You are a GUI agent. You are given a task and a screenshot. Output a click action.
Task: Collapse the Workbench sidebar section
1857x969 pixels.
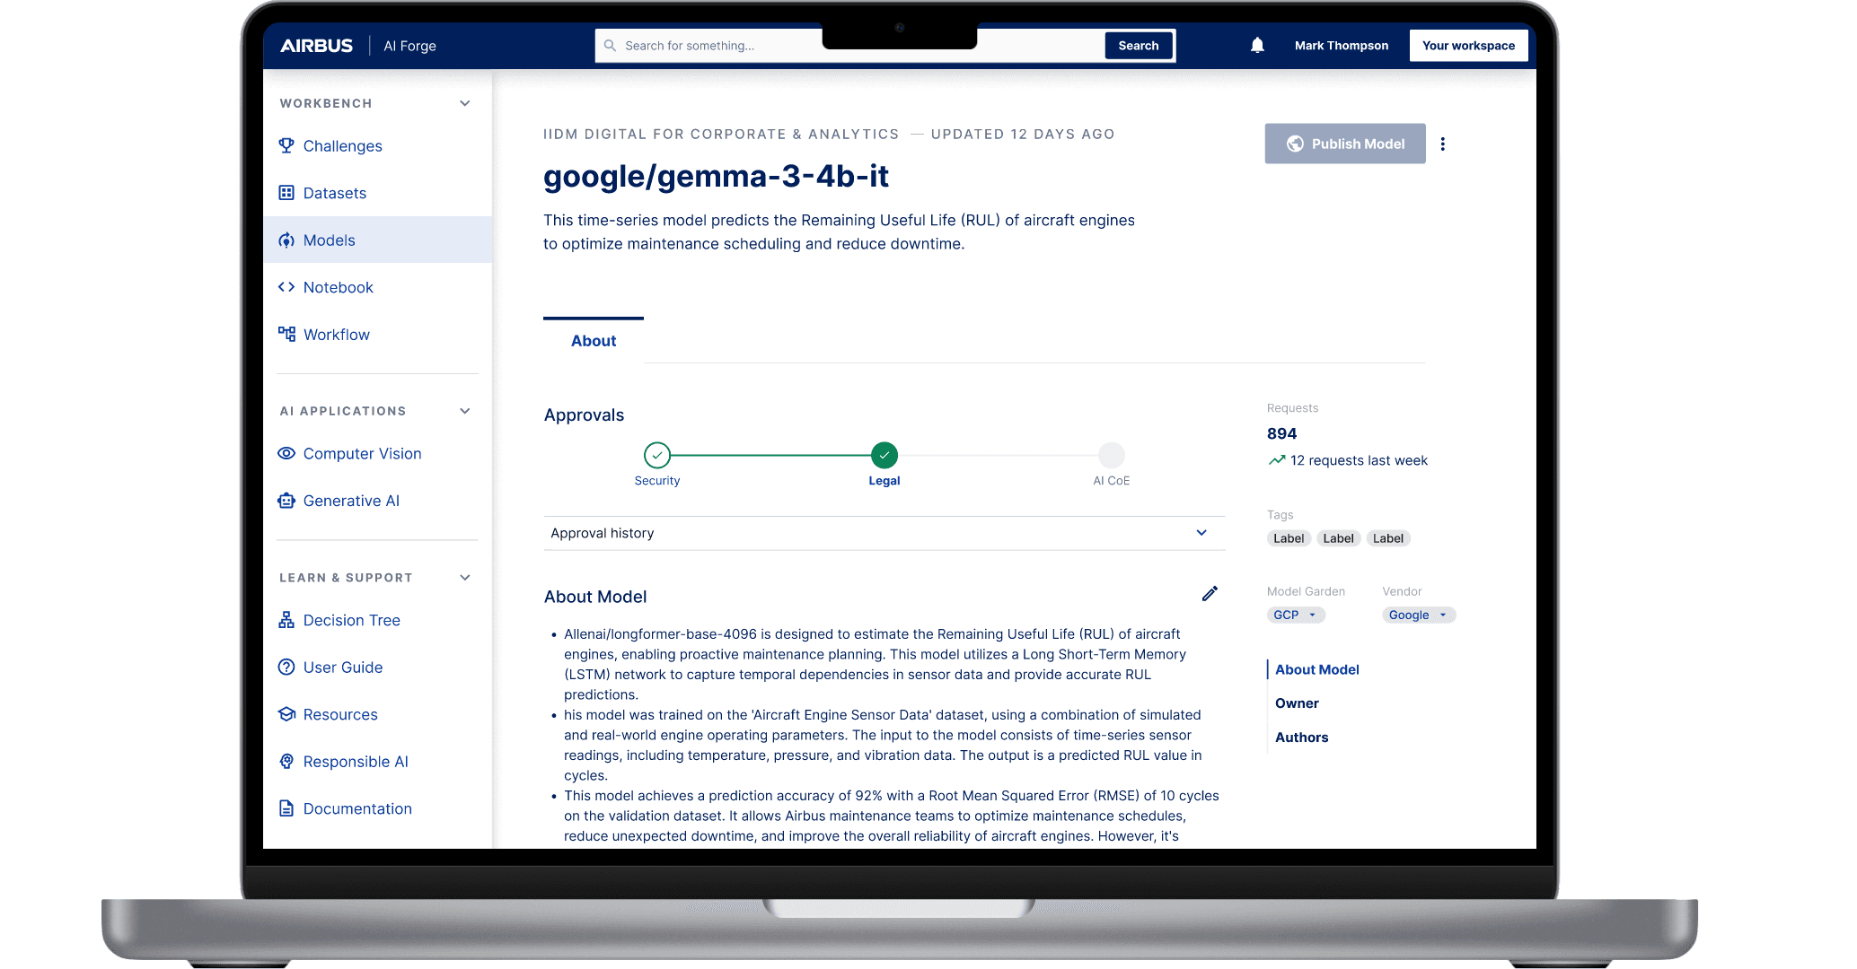click(x=464, y=103)
